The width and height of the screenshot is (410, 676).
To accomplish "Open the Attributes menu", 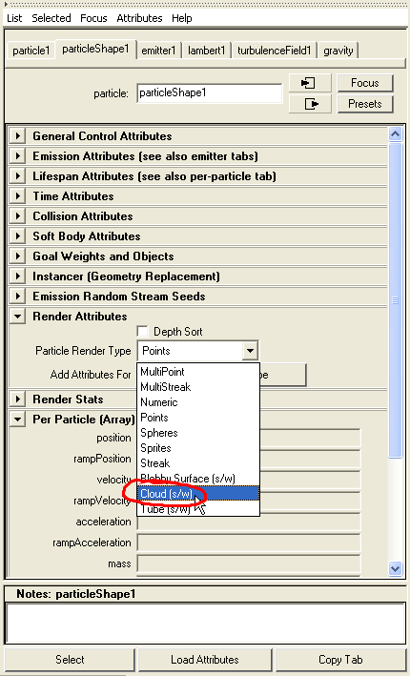I will pyautogui.click(x=139, y=18).
